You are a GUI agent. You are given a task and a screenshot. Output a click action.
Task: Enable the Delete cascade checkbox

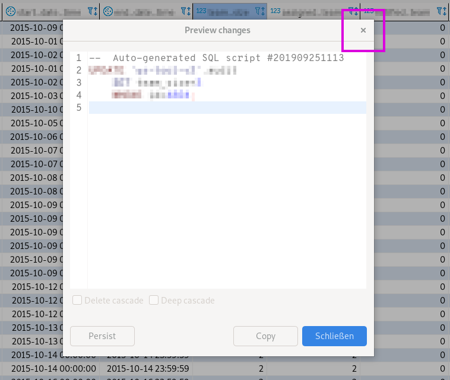(x=77, y=300)
